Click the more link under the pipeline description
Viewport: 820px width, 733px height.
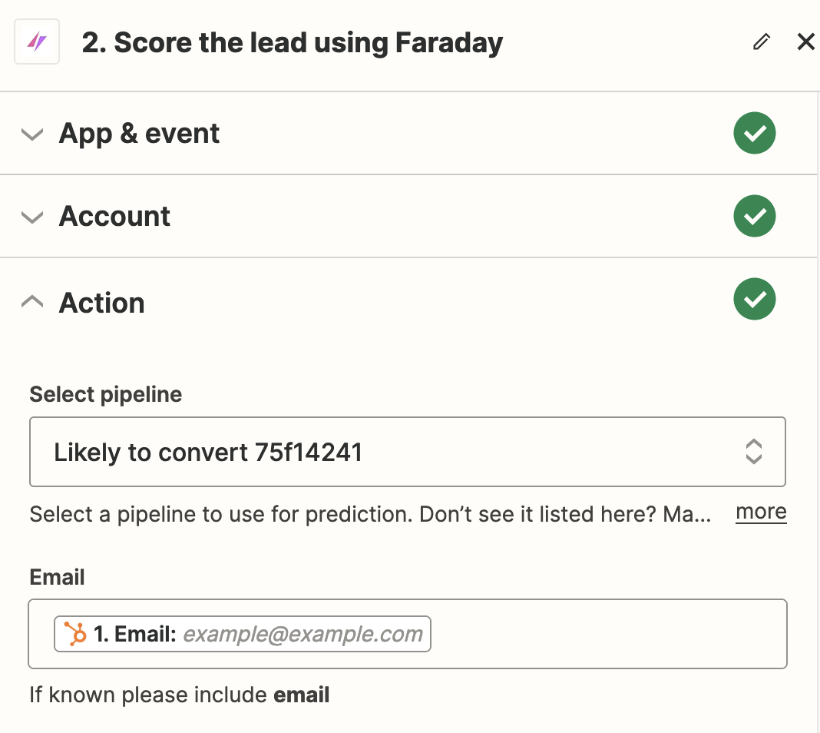coord(761,512)
